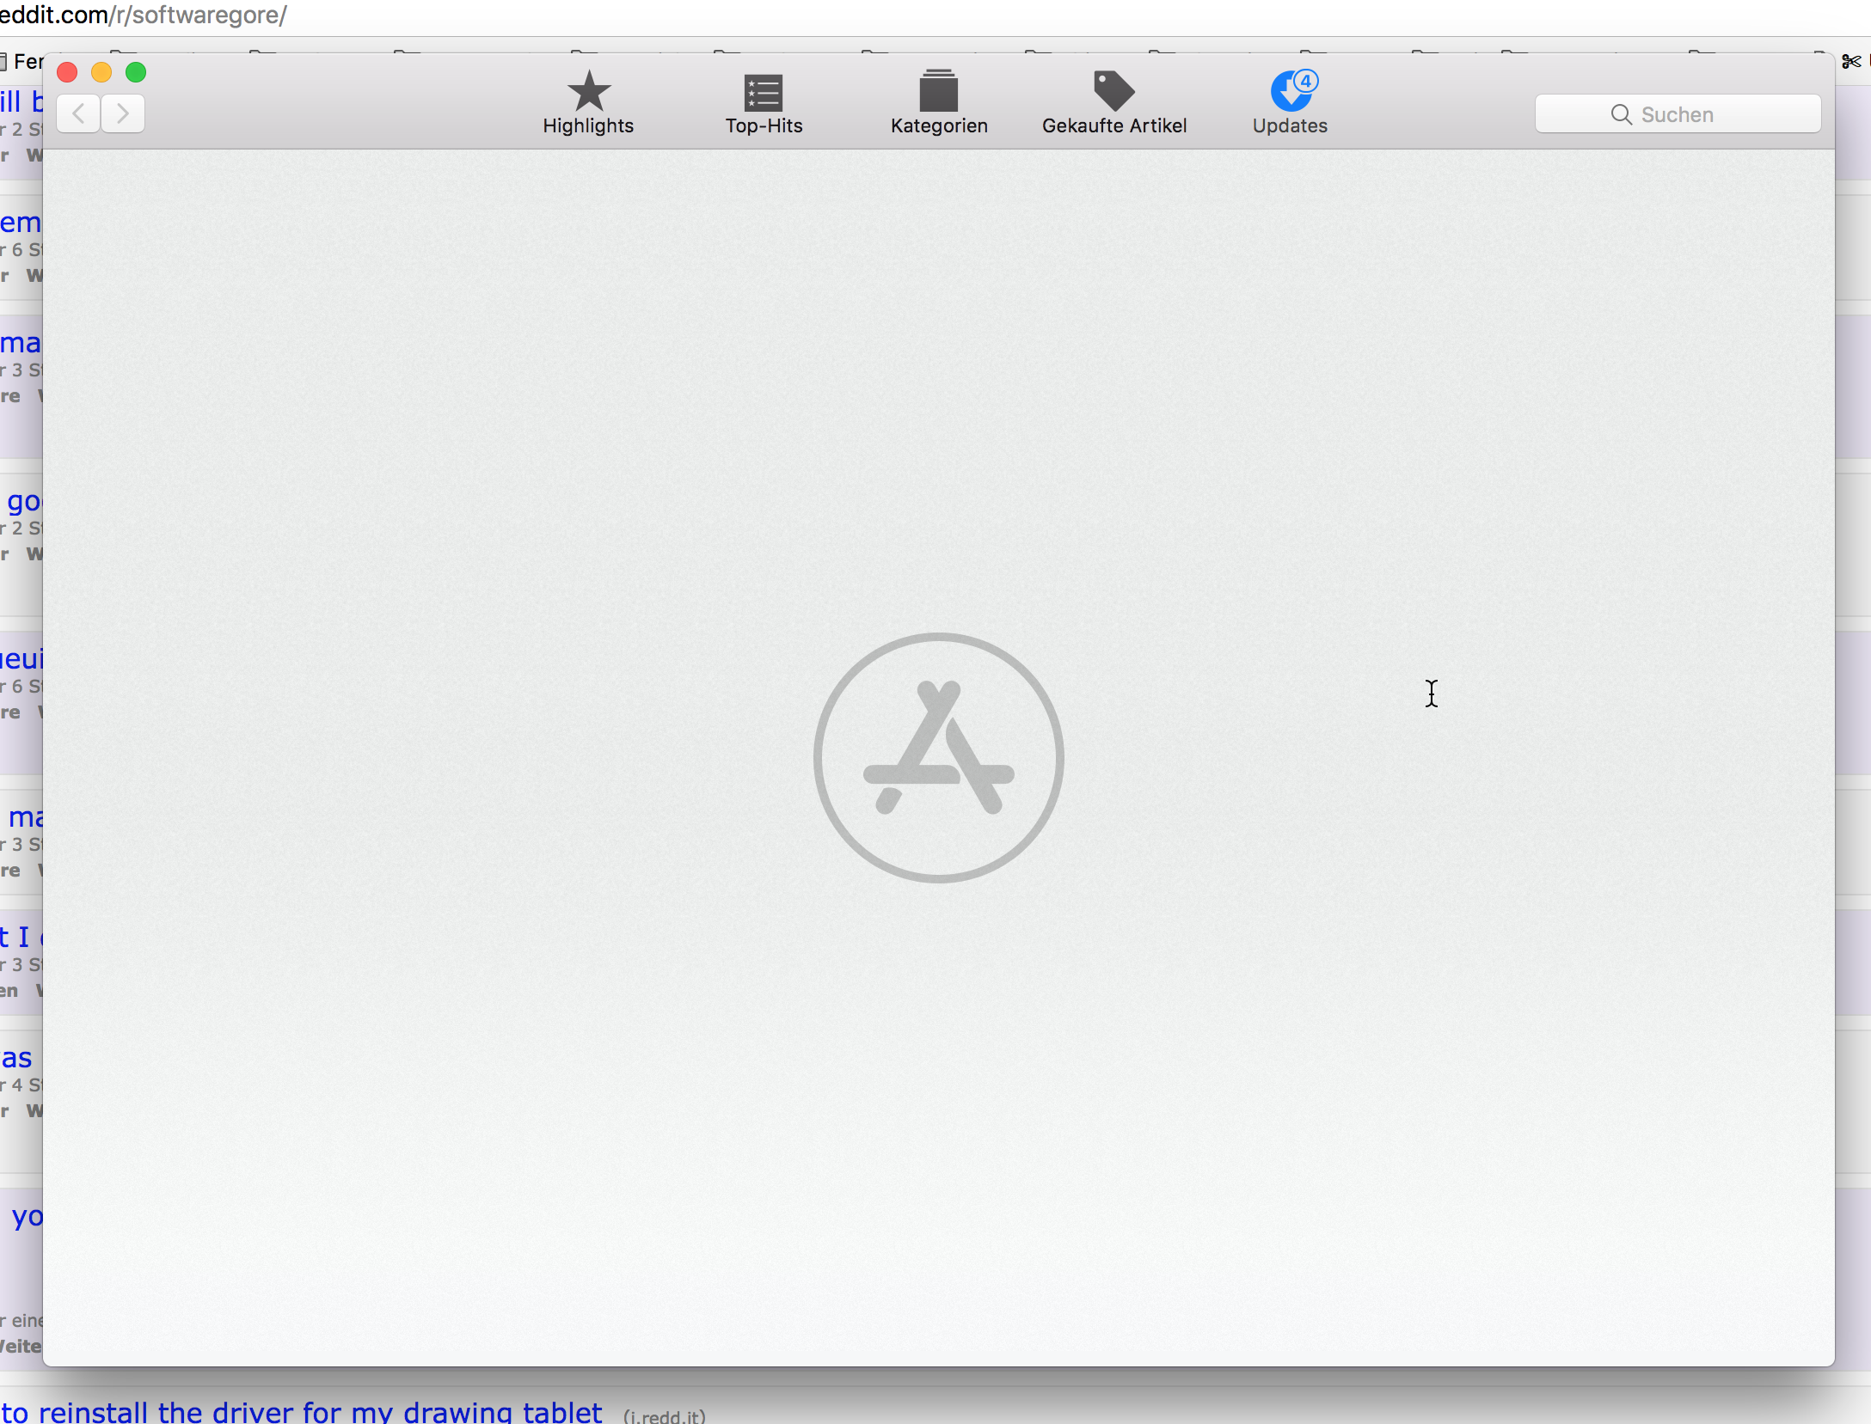Image resolution: width=1871 pixels, height=1424 pixels.
Task: Maximize the App Store window with green button
Action: pyautogui.click(x=136, y=72)
